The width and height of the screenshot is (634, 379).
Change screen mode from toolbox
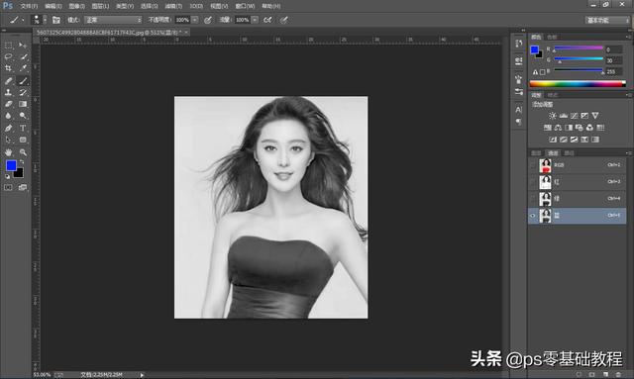[23, 187]
